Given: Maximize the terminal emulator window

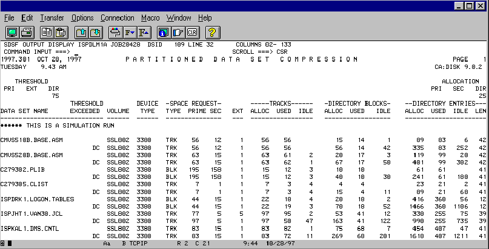Looking at the screenshot, I should 469,6.
